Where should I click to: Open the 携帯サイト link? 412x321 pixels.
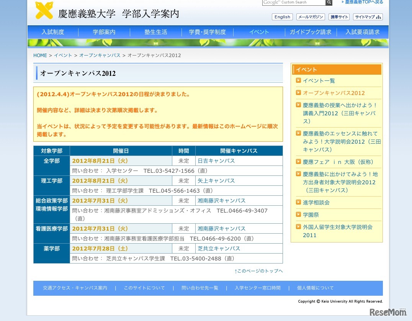(339, 17)
